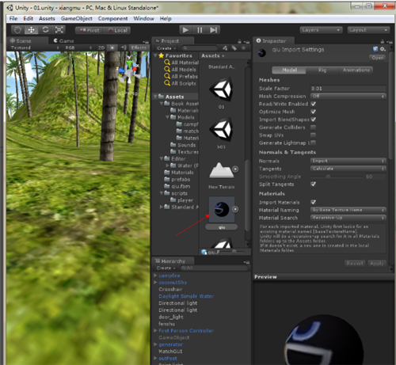The height and width of the screenshot is (365, 396).
Task: Click the search by type icon in Project
Action: [x=225, y=48]
